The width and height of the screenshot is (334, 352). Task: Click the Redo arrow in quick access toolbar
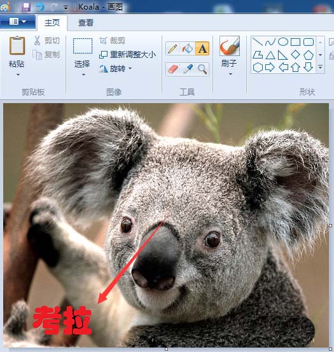54,7
